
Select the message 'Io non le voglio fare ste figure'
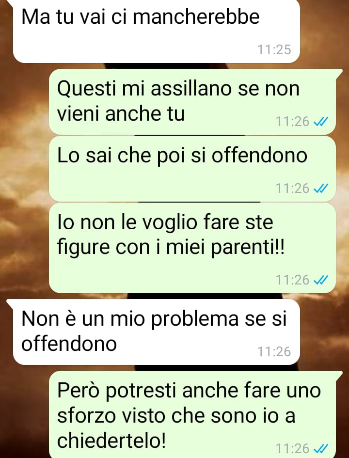193,248
